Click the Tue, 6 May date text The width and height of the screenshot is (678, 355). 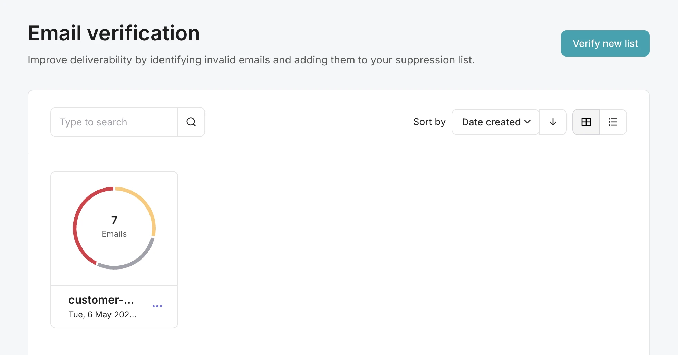(x=102, y=314)
